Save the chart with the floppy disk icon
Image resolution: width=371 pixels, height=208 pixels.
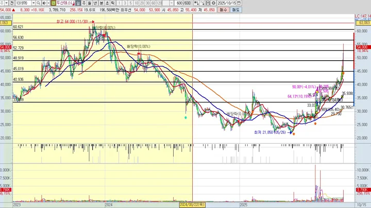coord(208,3)
